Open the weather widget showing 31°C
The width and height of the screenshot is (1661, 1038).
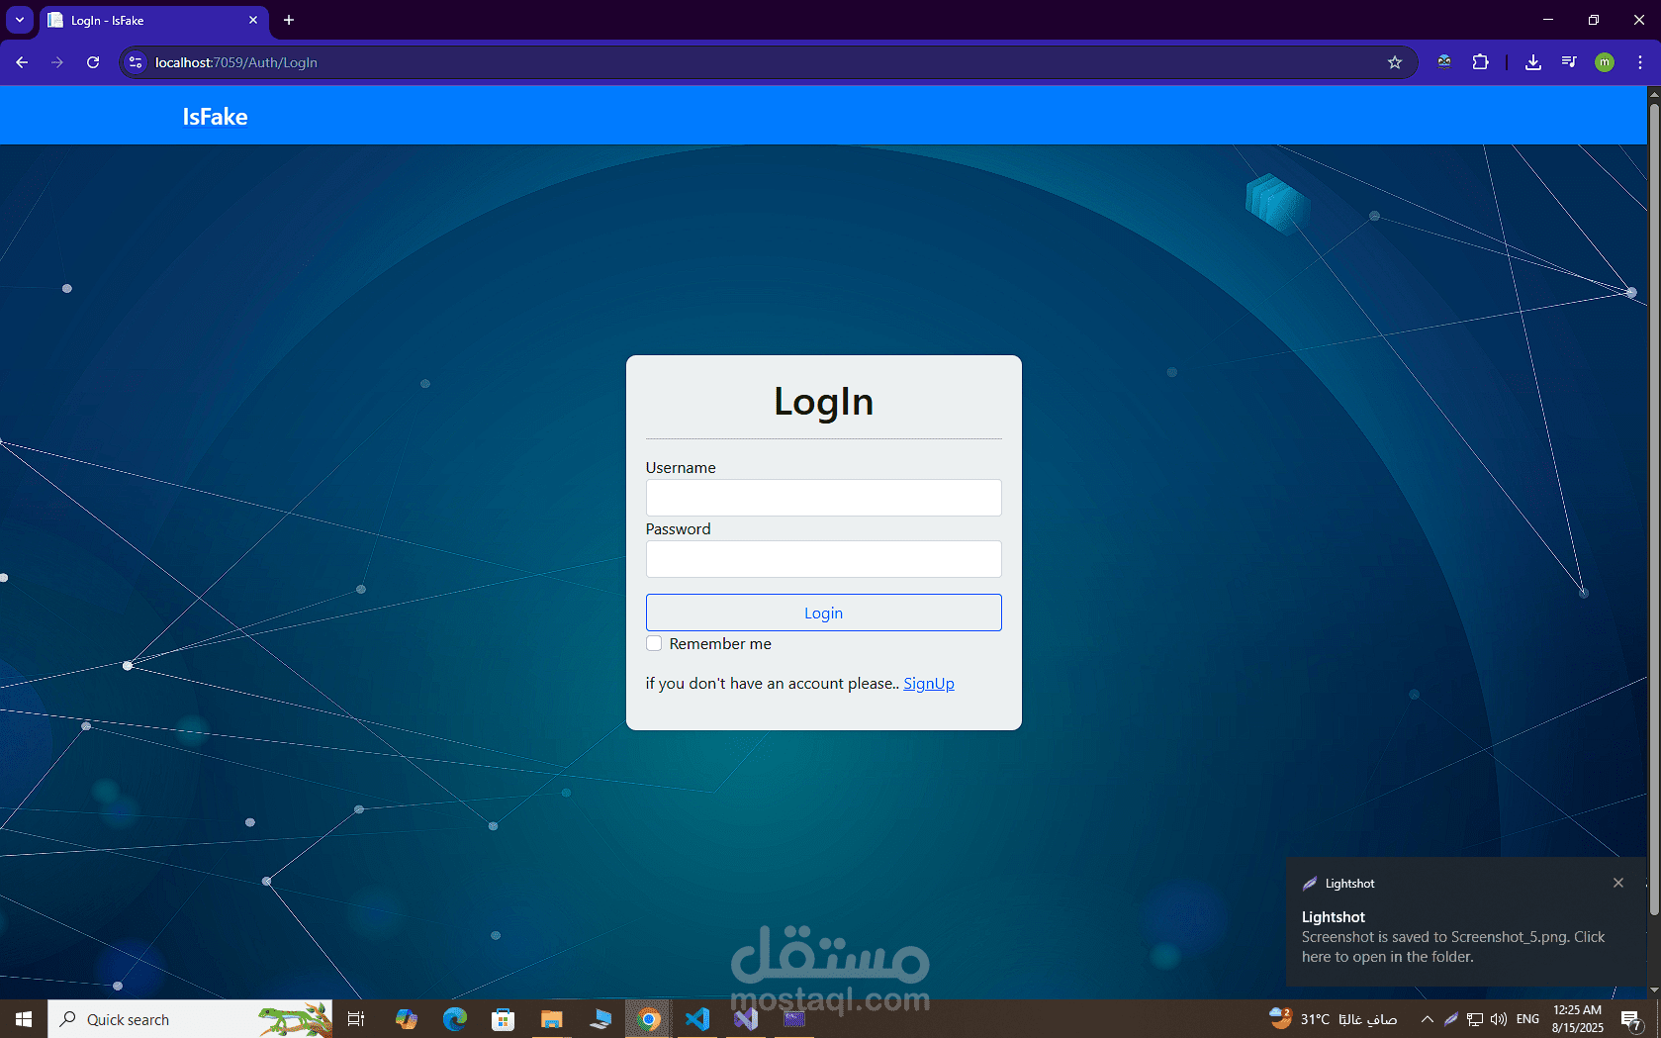click(x=1333, y=1019)
